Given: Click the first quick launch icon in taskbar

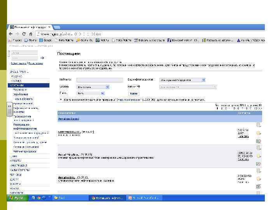Looking at the screenshot, I should point(33,198).
